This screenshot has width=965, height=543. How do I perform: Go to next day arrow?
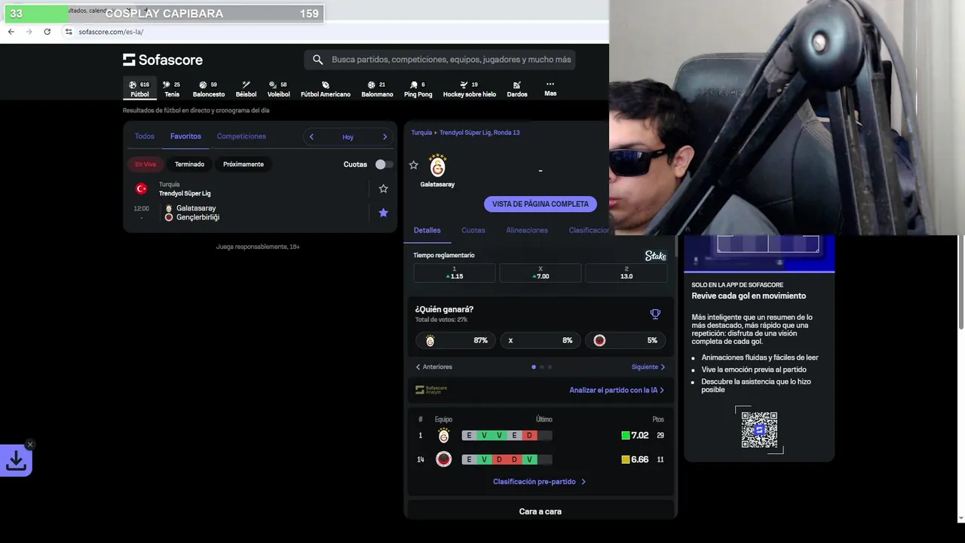(384, 137)
